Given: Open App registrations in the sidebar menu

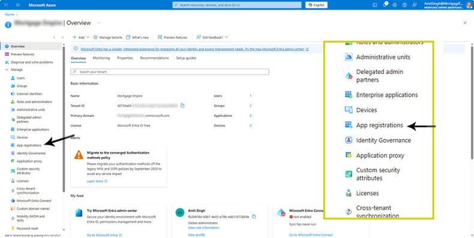Looking at the screenshot, I should tap(29, 145).
